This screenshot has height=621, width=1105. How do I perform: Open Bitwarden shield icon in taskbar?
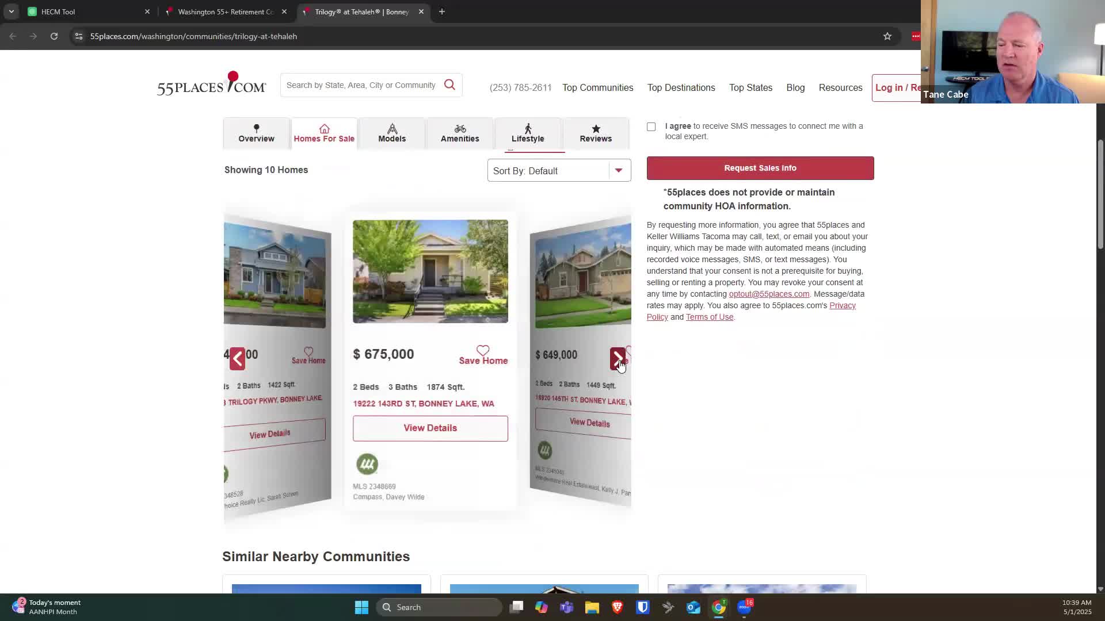pyautogui.click(x=643, y=607)
